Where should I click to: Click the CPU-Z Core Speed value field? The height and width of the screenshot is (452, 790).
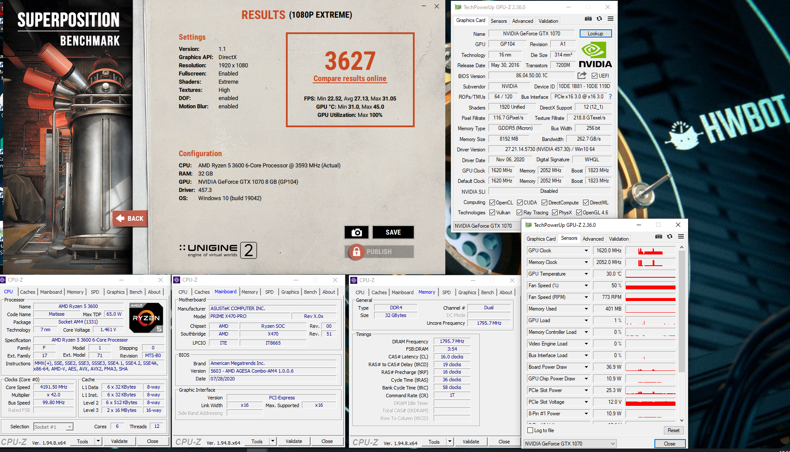click(54, 387)
